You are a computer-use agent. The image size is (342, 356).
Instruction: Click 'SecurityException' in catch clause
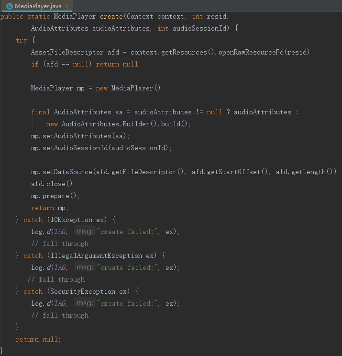click(83, 291)
